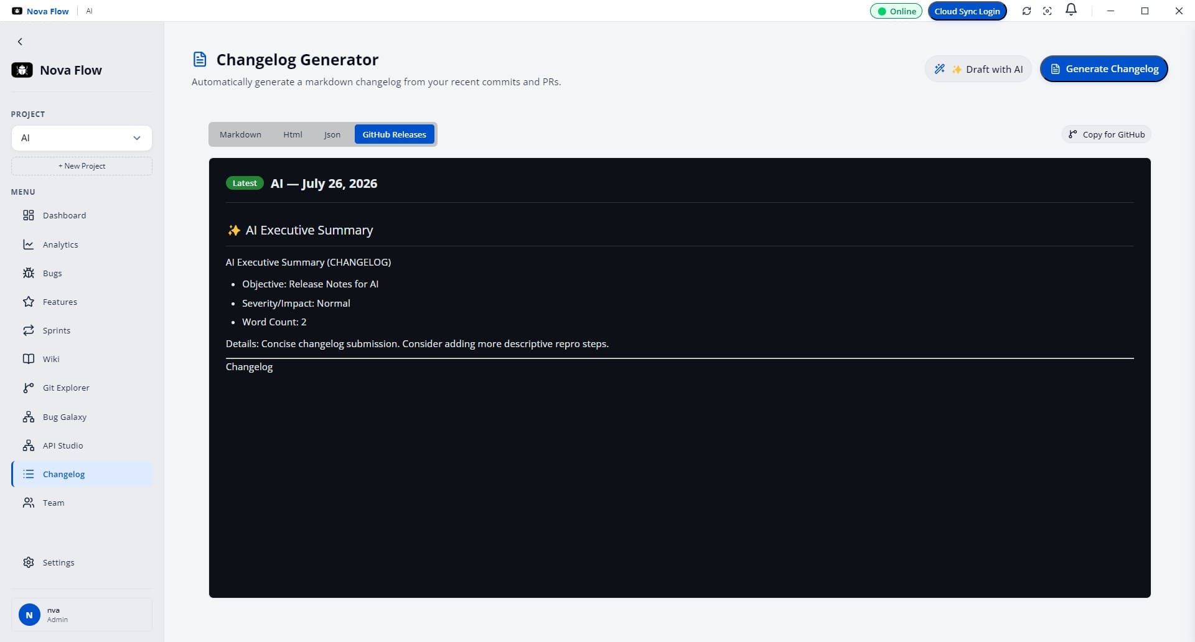
Task: Click Copy for GitHub button
Action: tap(1106, 134)
